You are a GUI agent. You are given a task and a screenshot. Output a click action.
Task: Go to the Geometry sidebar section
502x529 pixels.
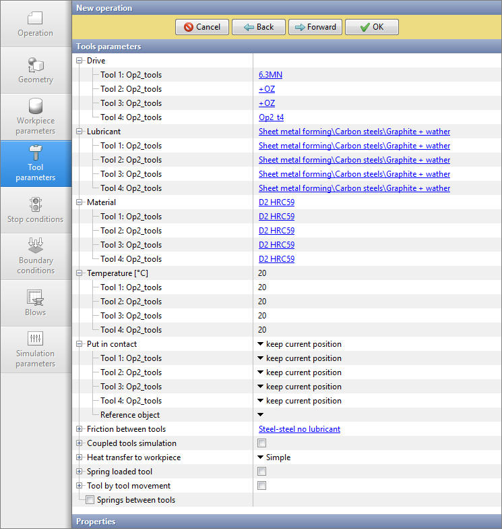[x=35, y=70]
